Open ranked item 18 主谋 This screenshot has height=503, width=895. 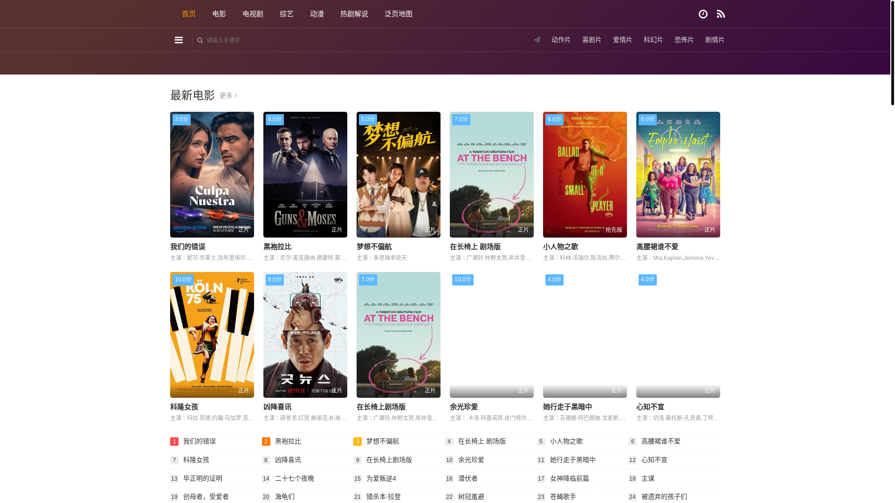pos(648,479)
